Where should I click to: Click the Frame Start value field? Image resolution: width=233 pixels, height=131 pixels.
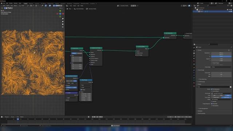(221, 73)
